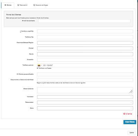The image size is (138, 136).
Task: Click the blue Crear Cliente button
Action: (130, 122)
